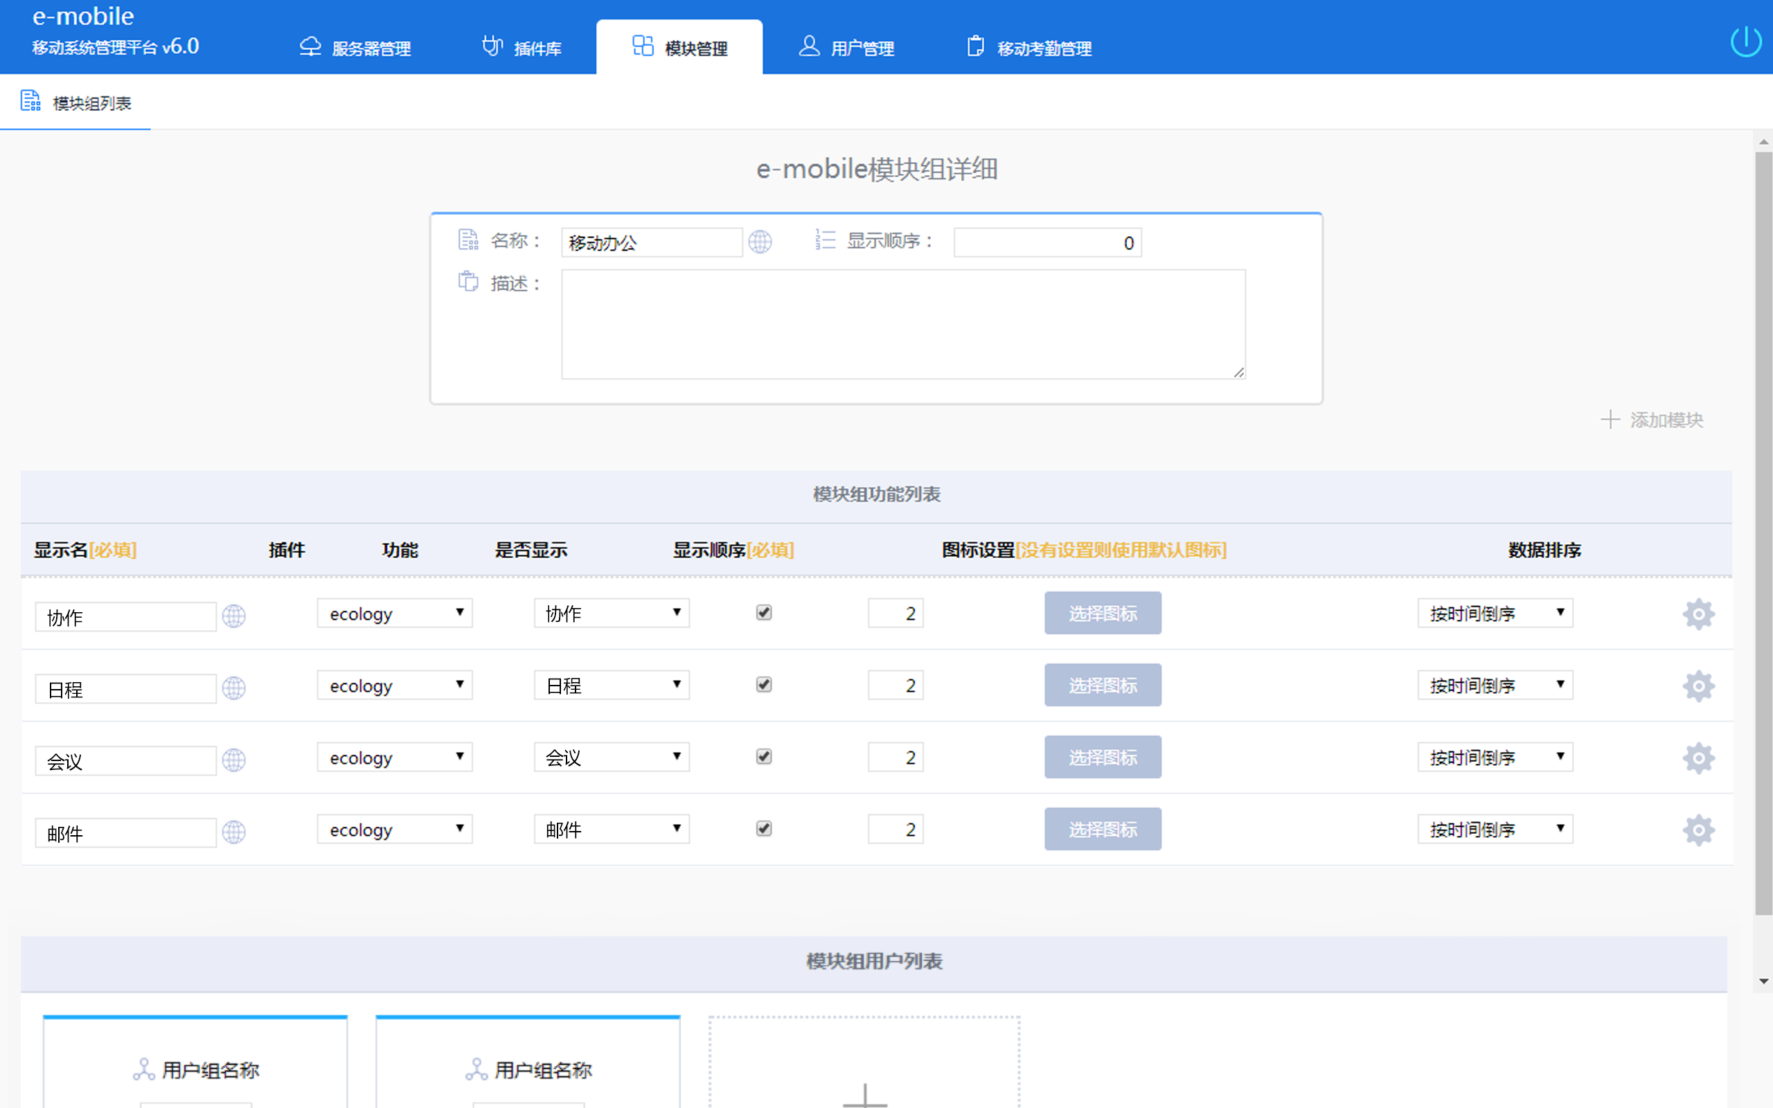The height and width of the screenshot is (1108, 1773).
Task: Open 按时间倒序 sort dropdown for 邮件
Action: [1495, 830]
